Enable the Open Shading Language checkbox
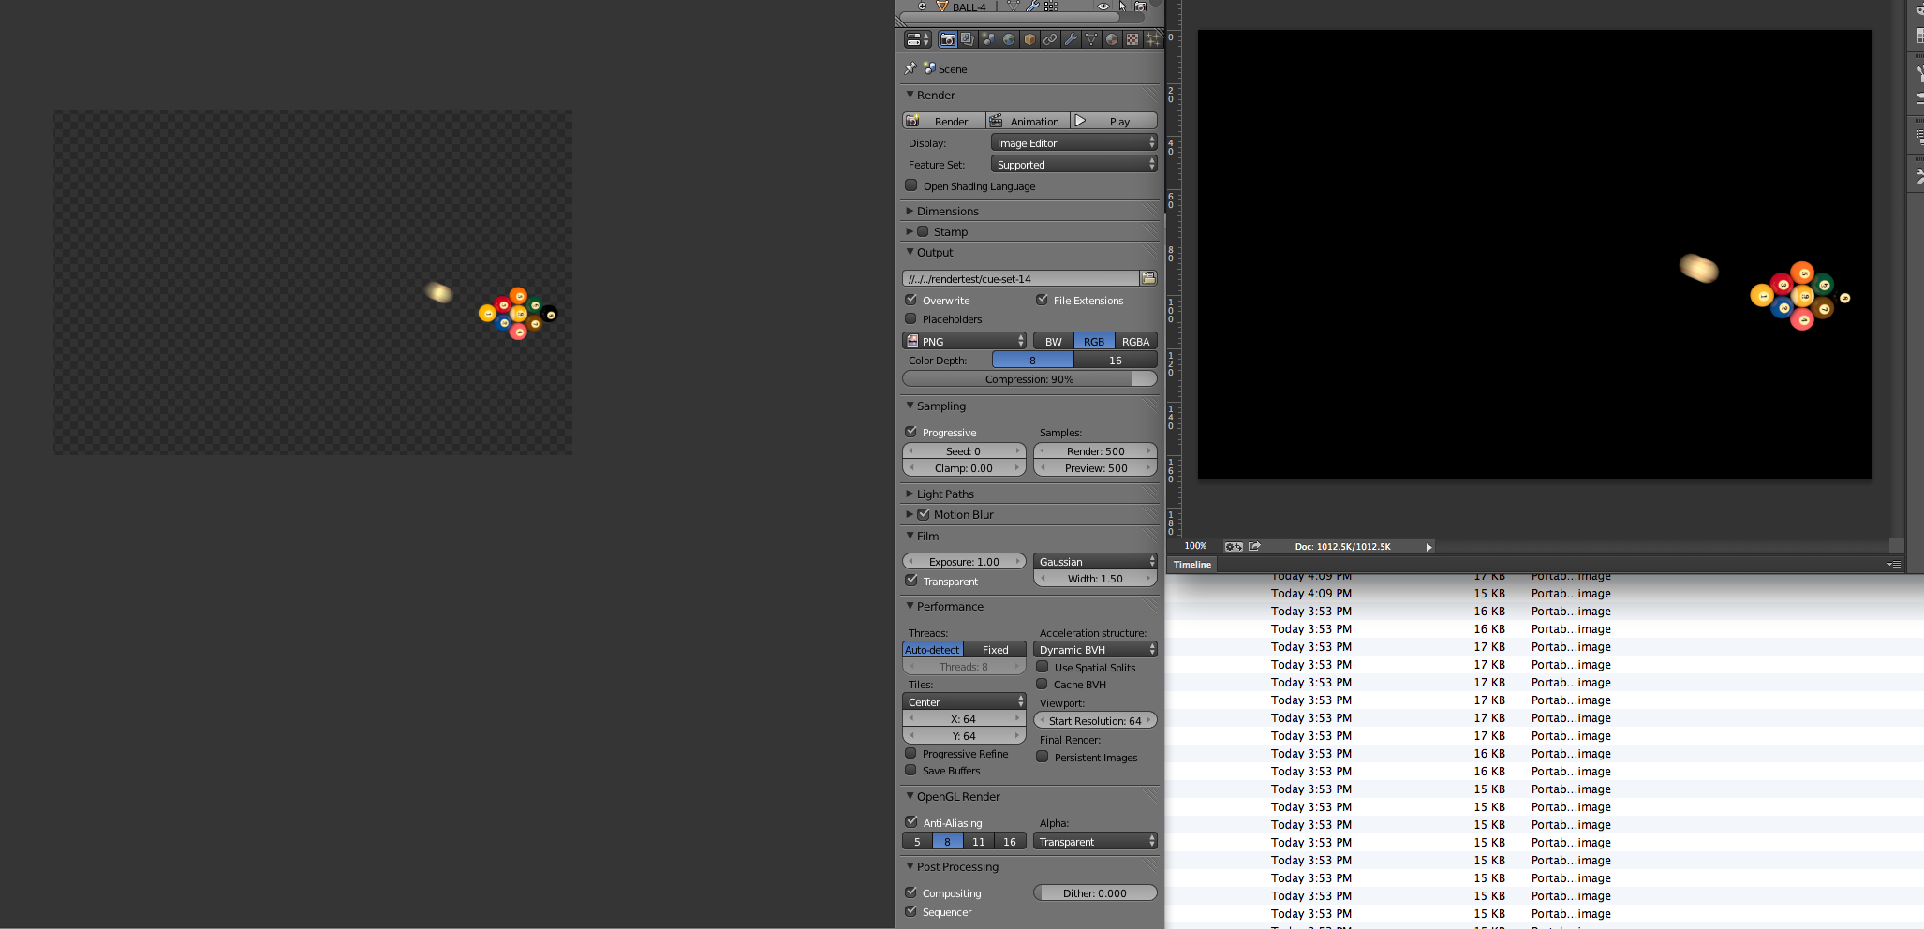Image resolution: width=1924 pixels, height=929 pixels. coord(911,185)
